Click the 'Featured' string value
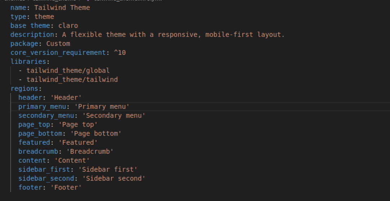The width and height of the screenshot is (390, 201). pyautogui.click(x=78, y=143)
